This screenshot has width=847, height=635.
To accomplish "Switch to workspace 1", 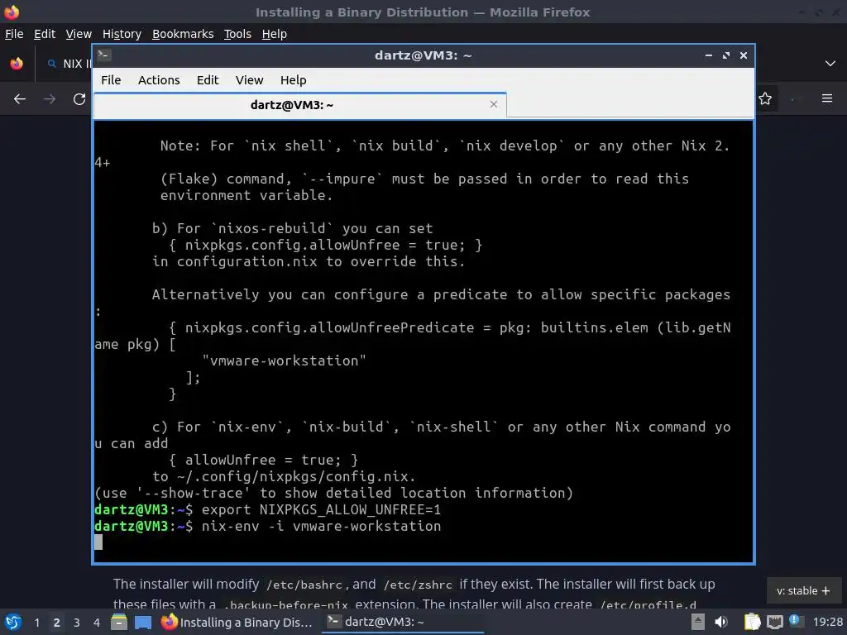I will [x=36, y=623].
